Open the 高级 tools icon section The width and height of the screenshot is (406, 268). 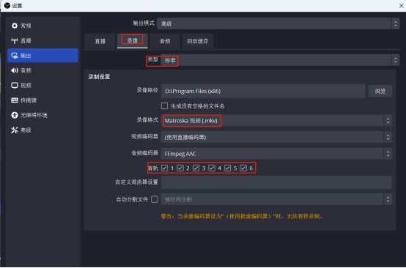(15, 130)
